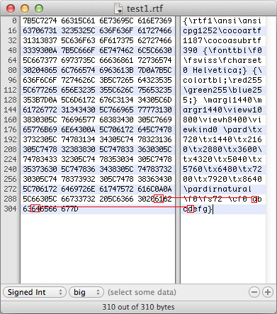The height and width of the screenshot is (314, 277).
Task: Click the yellow minimize window button
Action: tap(25, 8)
